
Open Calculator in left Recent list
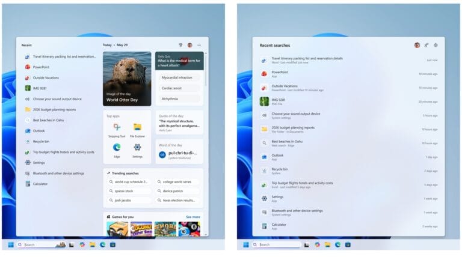[60, 184]
